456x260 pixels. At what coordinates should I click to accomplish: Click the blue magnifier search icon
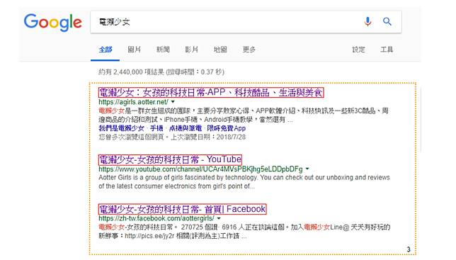point(387,21)
